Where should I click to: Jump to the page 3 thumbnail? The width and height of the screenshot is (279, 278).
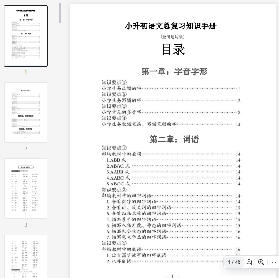[26, 188]
